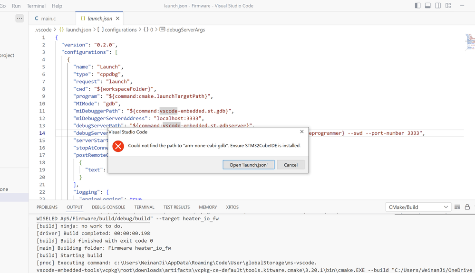Click the Cancel button in the dialog

(291, 165)
